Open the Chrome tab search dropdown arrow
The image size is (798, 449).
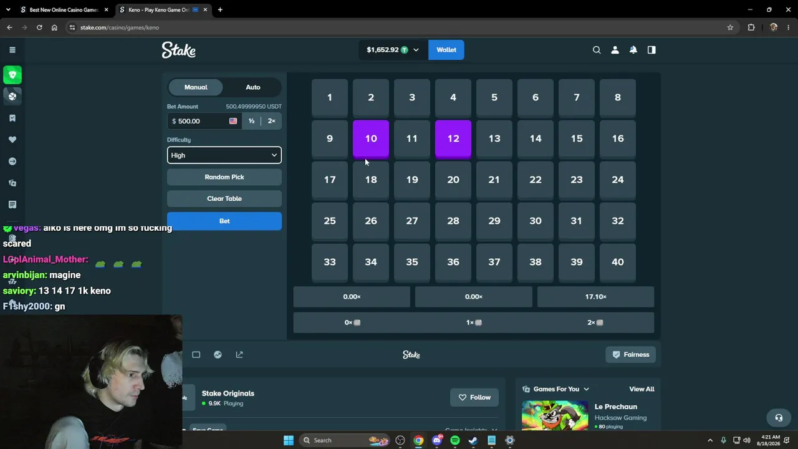(8, 10)
